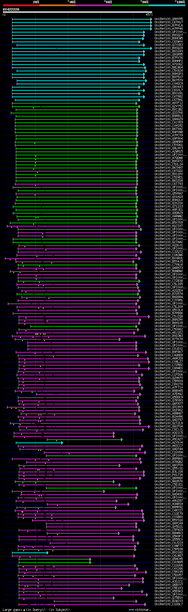188x612 pixels.
Task: Pick the UniRef100_Q5VMA7 hit name
Action: click(x=169, y=193)
